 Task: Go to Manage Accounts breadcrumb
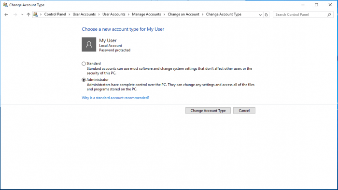coord(146,14)
